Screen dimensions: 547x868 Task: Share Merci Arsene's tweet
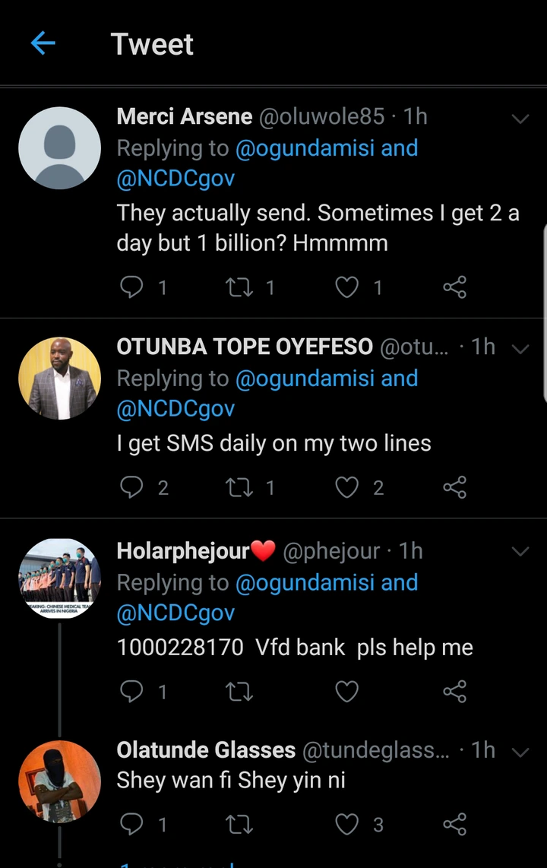click(x=454, y=287)
